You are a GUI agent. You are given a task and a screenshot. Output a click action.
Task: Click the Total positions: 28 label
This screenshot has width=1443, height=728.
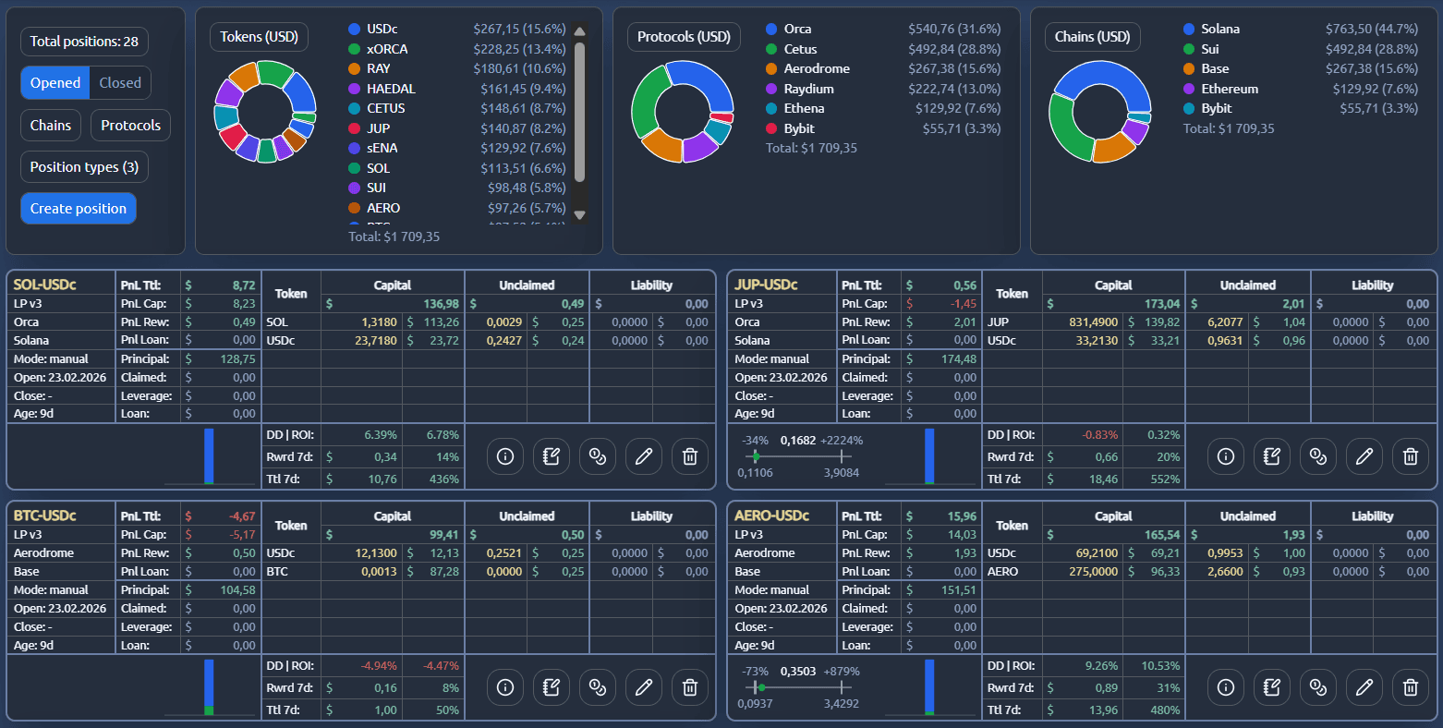[x=84, y=42]
